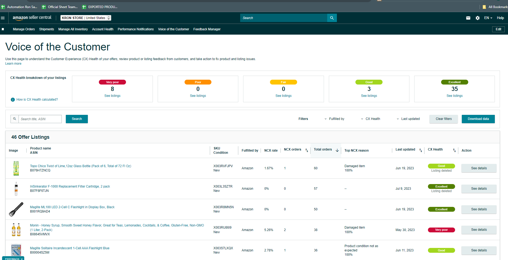
Task: Focus the Search title, ASIN field
Action: click(x=40, y=119)
